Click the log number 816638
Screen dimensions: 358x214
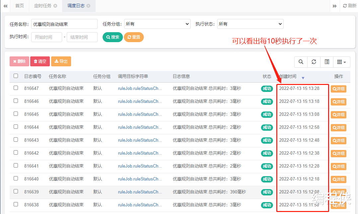(32, 205)
